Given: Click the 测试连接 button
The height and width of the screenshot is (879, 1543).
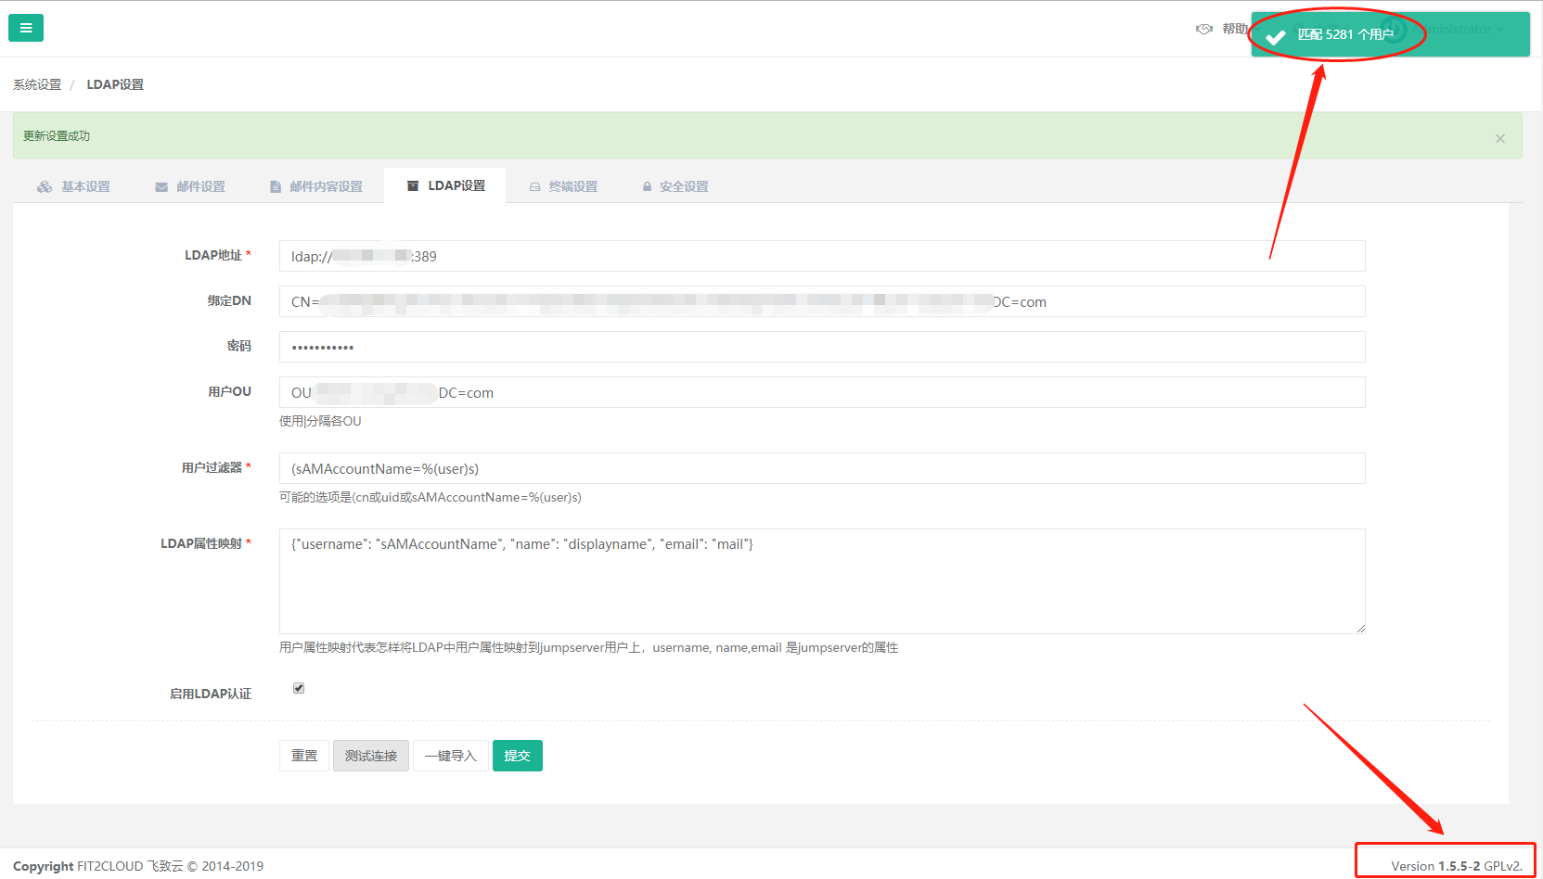Looking at the screenshot, I should pyautogui.click(x=371, y=756).
